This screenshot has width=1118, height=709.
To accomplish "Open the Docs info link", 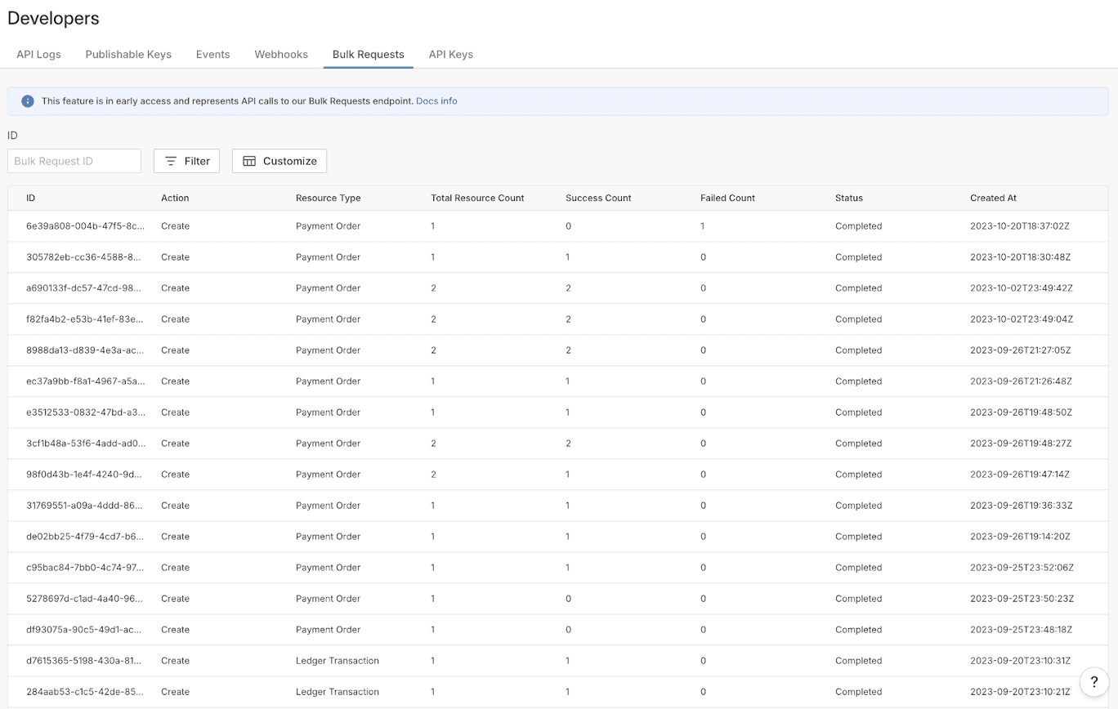I will pos(436,100).
